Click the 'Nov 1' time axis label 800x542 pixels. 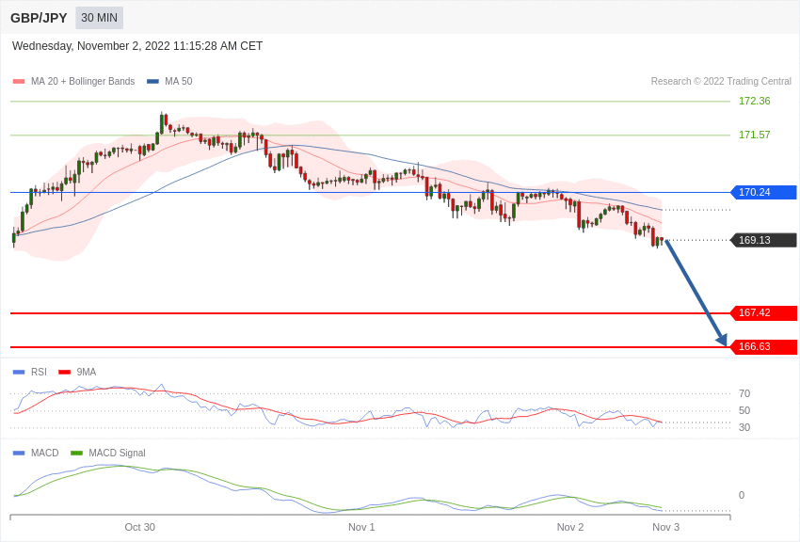pos(361,527)
